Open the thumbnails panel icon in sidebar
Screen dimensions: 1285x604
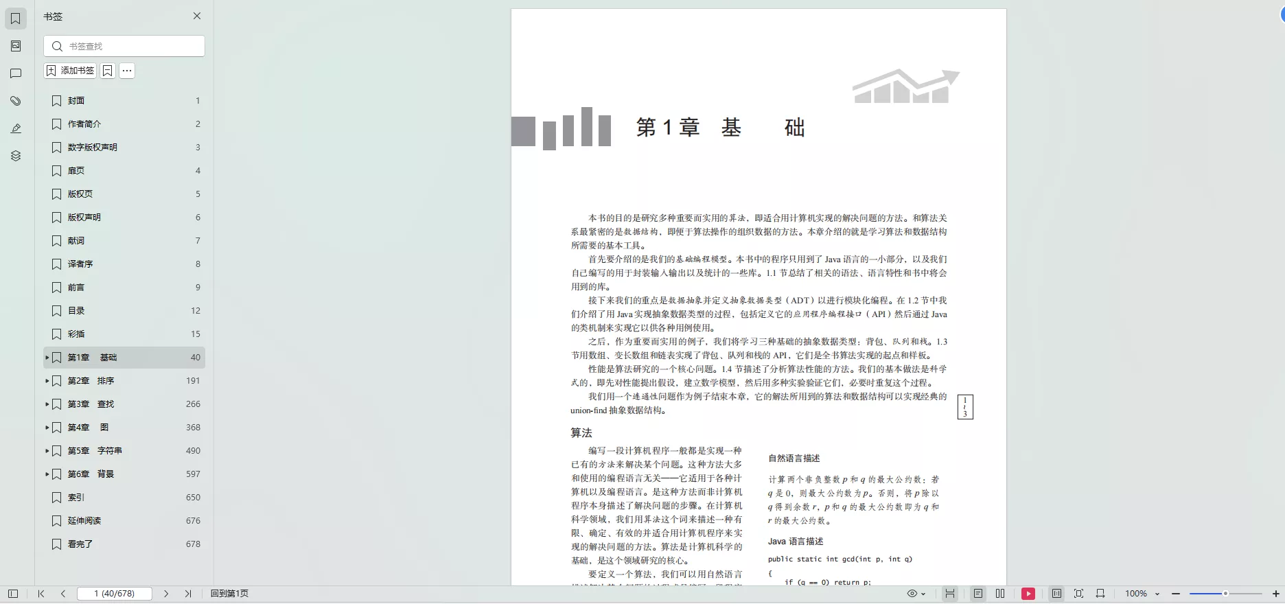click(x=16, y=46)
